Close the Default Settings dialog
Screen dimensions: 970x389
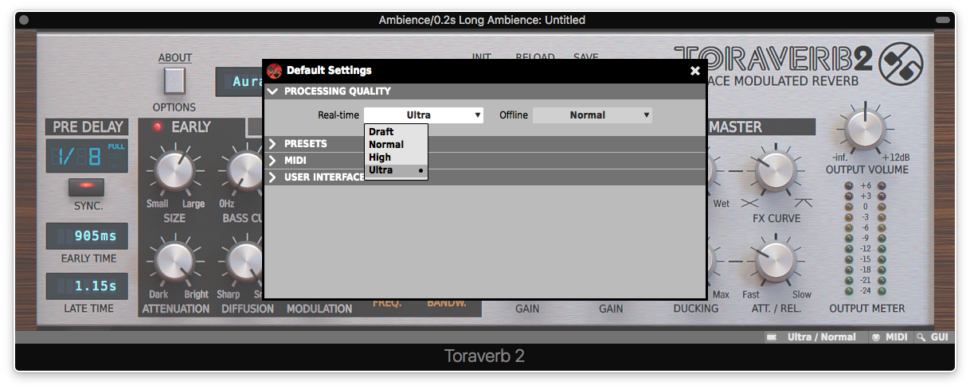tap(694, 71)
